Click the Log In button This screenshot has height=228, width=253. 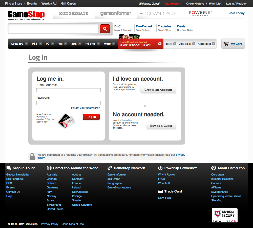(x=91, y=117)
